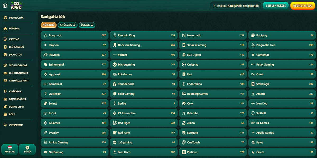Select the Népszerű sorting filter
The width and height of the screenshot is (317, 158).
pos(48,25)
